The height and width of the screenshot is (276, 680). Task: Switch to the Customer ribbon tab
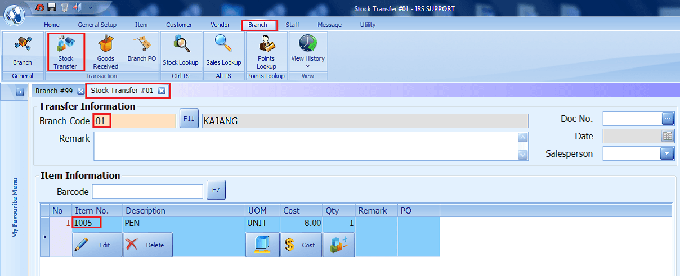point(179,25)
